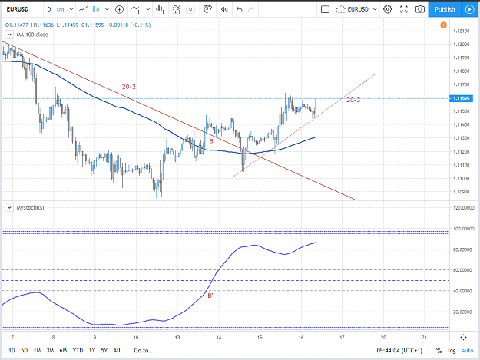This screenshot has height=360, width=480.
Task: Expand the indicators dropdown arrow
Action: coord(148,9)
